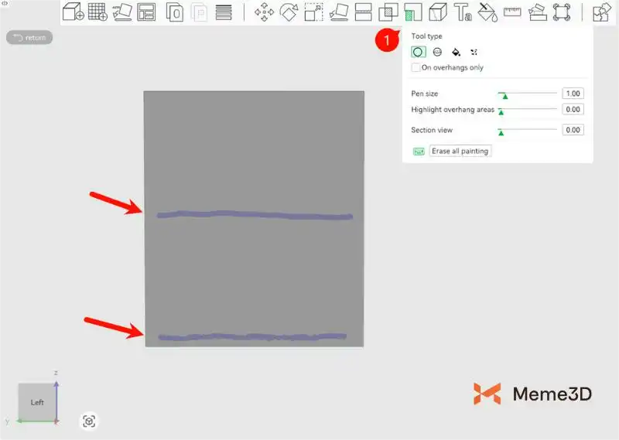Click the Pen size slider handle
Viewport: 619px width, 440px height.
coord(504,95)
